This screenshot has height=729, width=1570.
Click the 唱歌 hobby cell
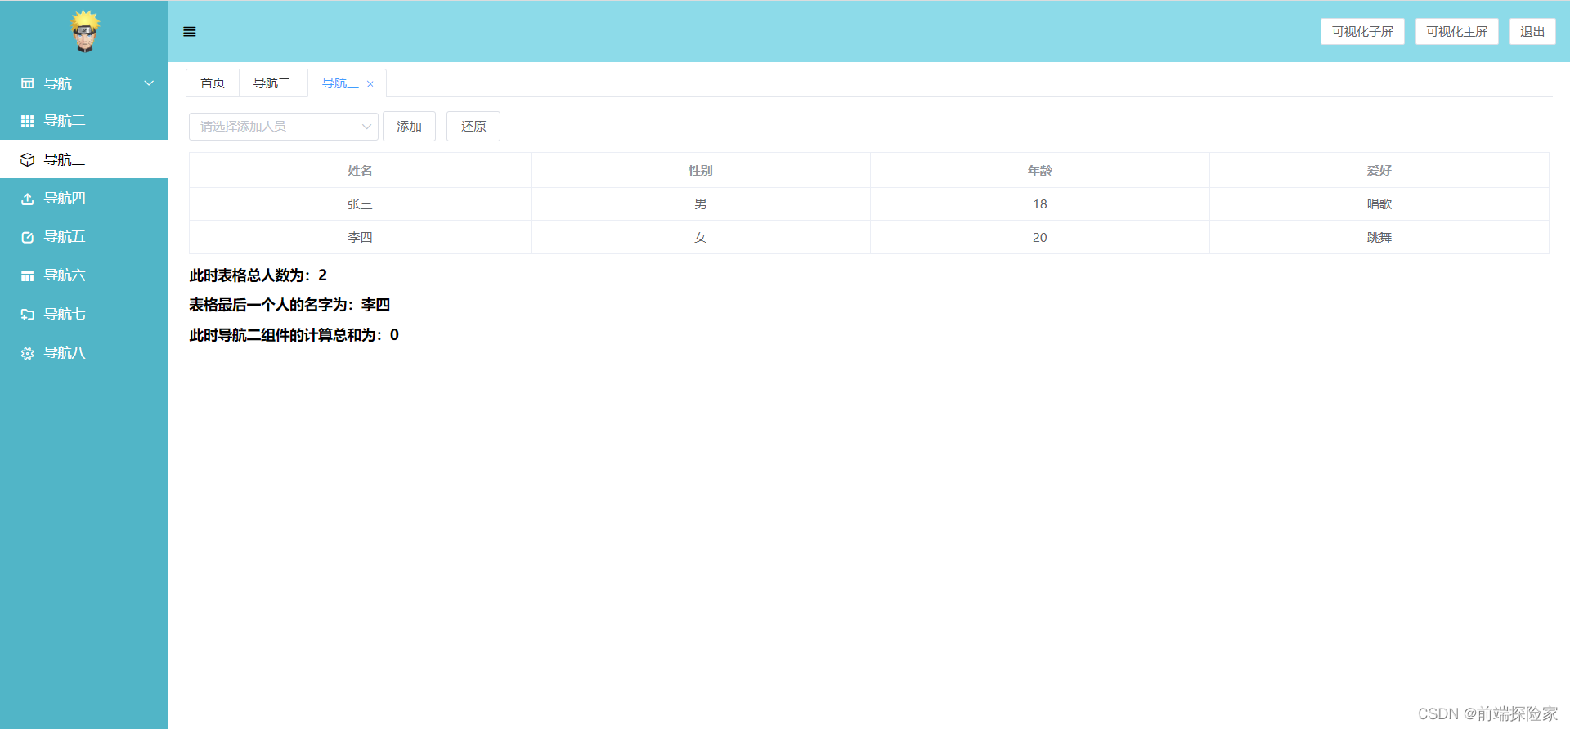pos(1379,204)
